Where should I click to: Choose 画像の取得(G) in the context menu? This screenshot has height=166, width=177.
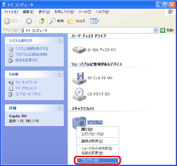pyautogui.click(x=97, y=141)
